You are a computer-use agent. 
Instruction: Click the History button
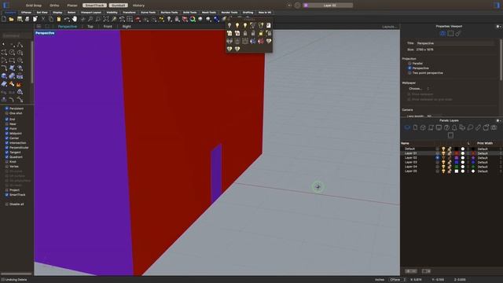(138, 6)
